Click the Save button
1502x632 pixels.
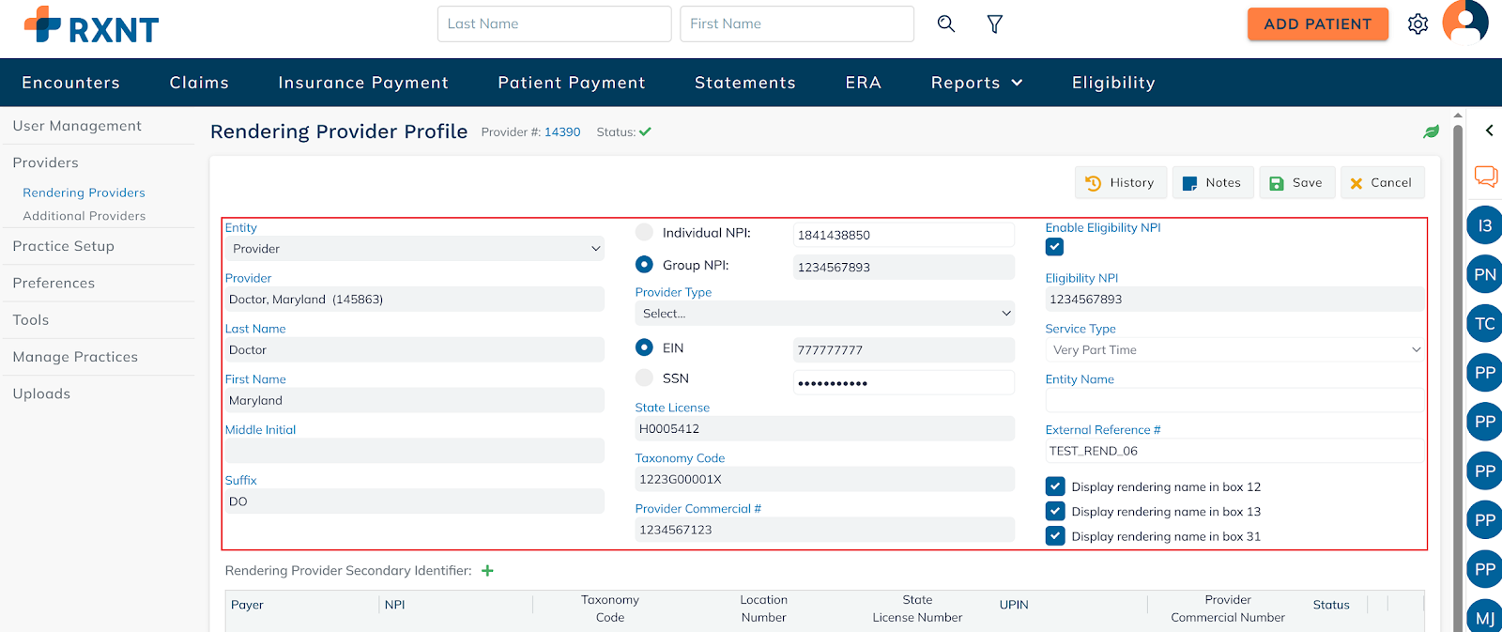1296,183
